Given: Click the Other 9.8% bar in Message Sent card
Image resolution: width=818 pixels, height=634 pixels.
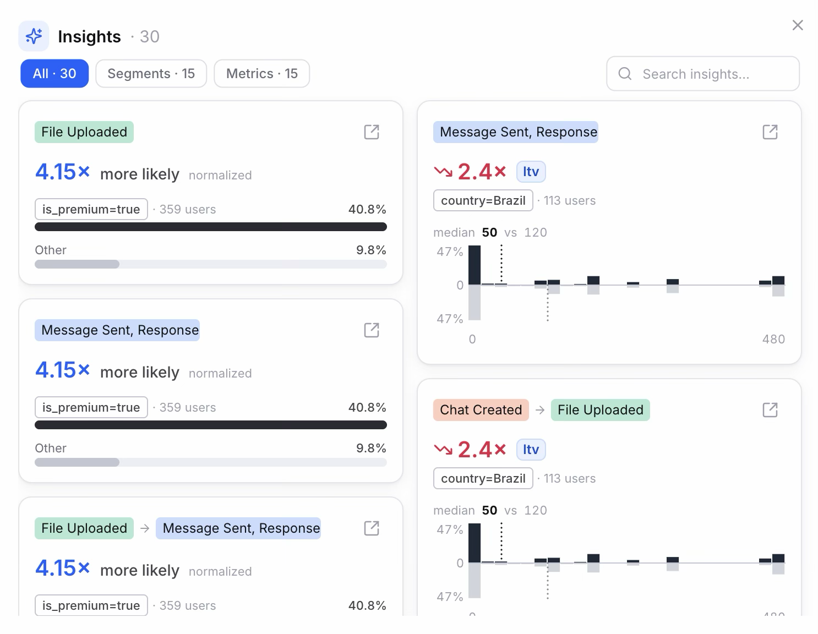Looking at the screenshot, I should point(211,462).
